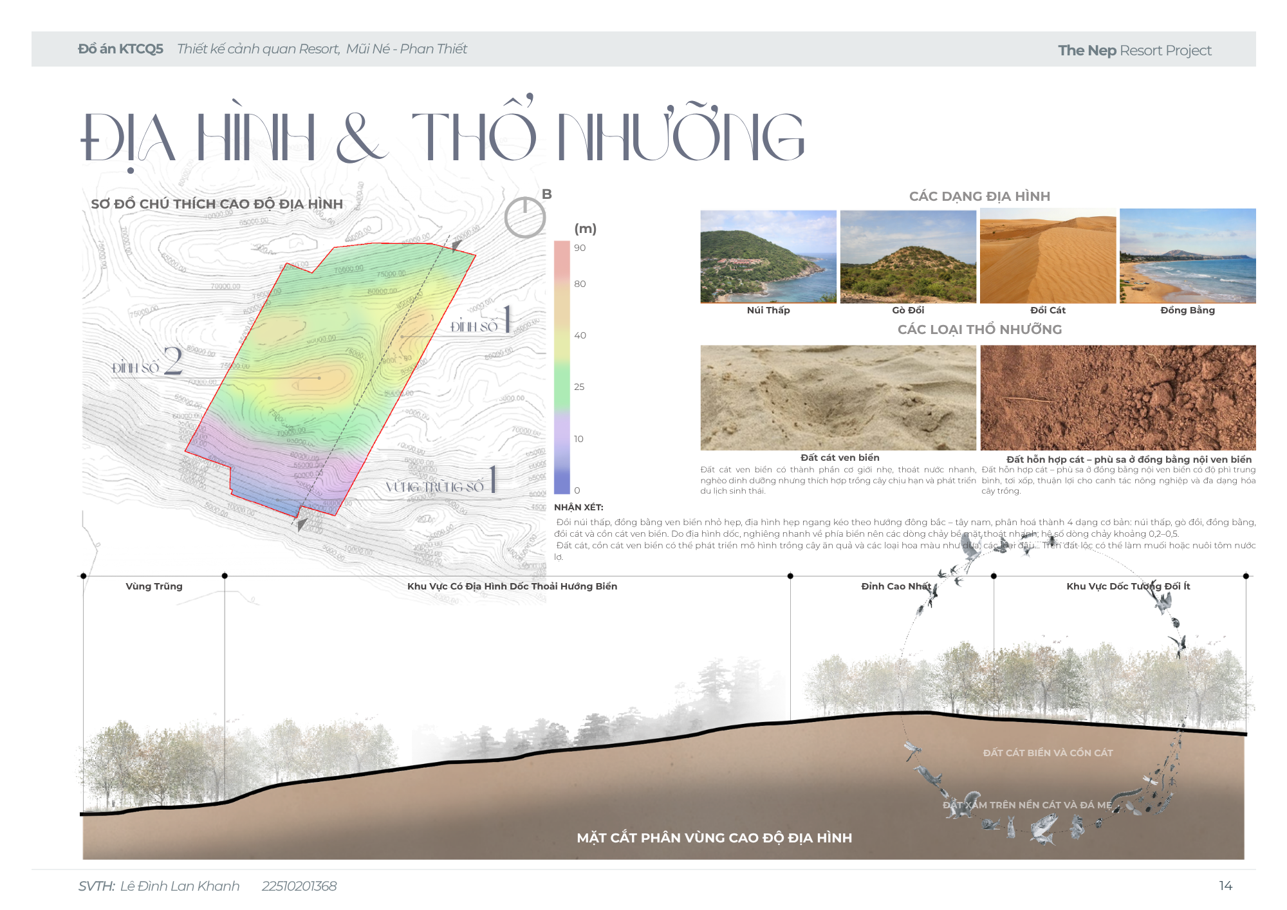Click the Đất cát ven biển soil image
This screenshot has width=1287, height=910.
point(838,398)
